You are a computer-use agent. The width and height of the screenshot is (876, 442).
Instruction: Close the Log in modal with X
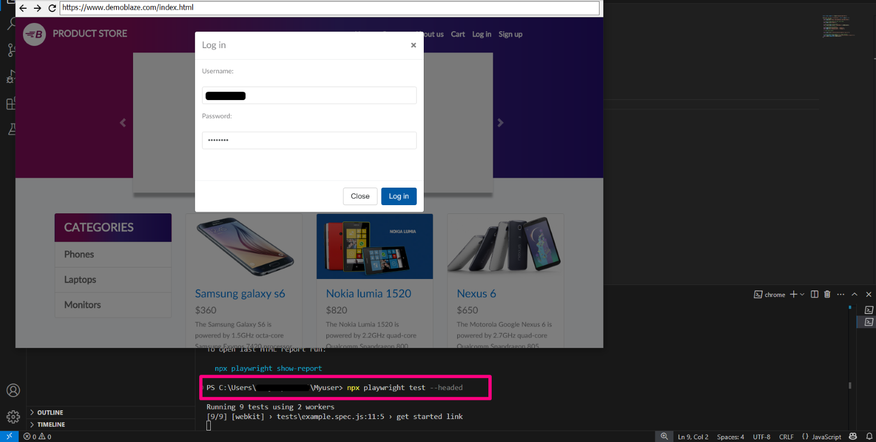click(413, 45)
